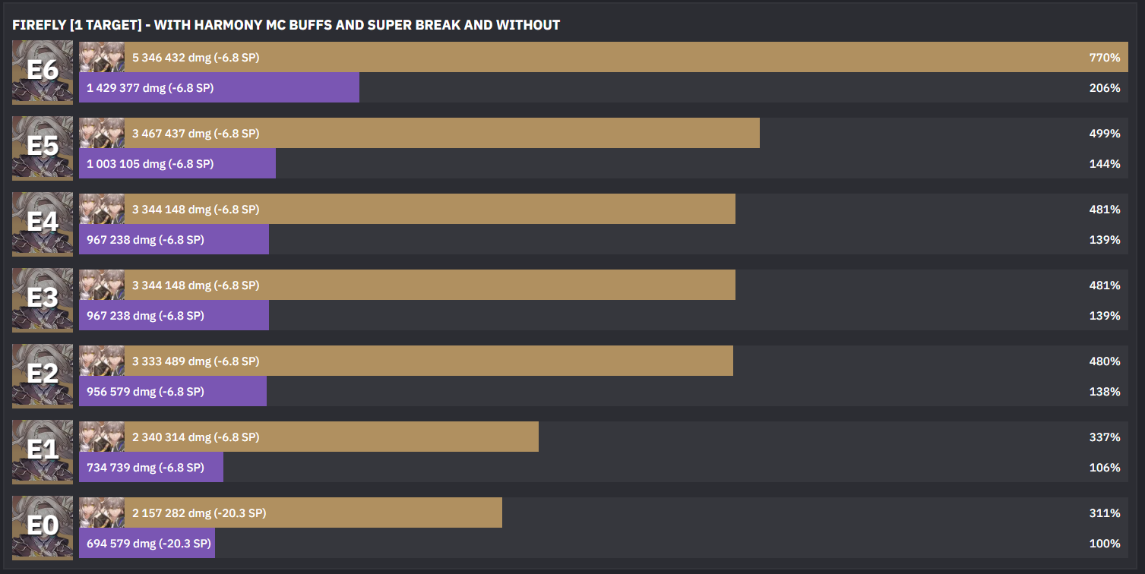
Task: Click the 694 579 dmg purple bar
Action: pos(147,543)
